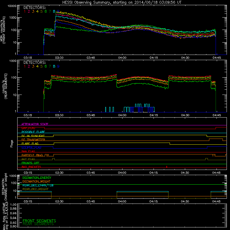
Task: Click the front segments counts/s axis title
Action: (x=3, y=30)
